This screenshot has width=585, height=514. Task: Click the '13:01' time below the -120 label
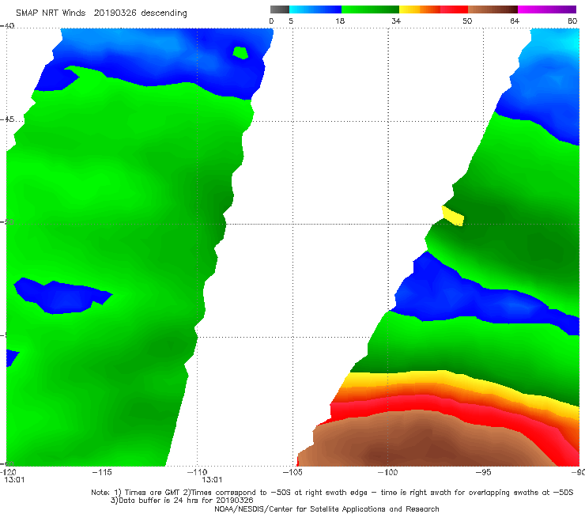coord(14,480)
